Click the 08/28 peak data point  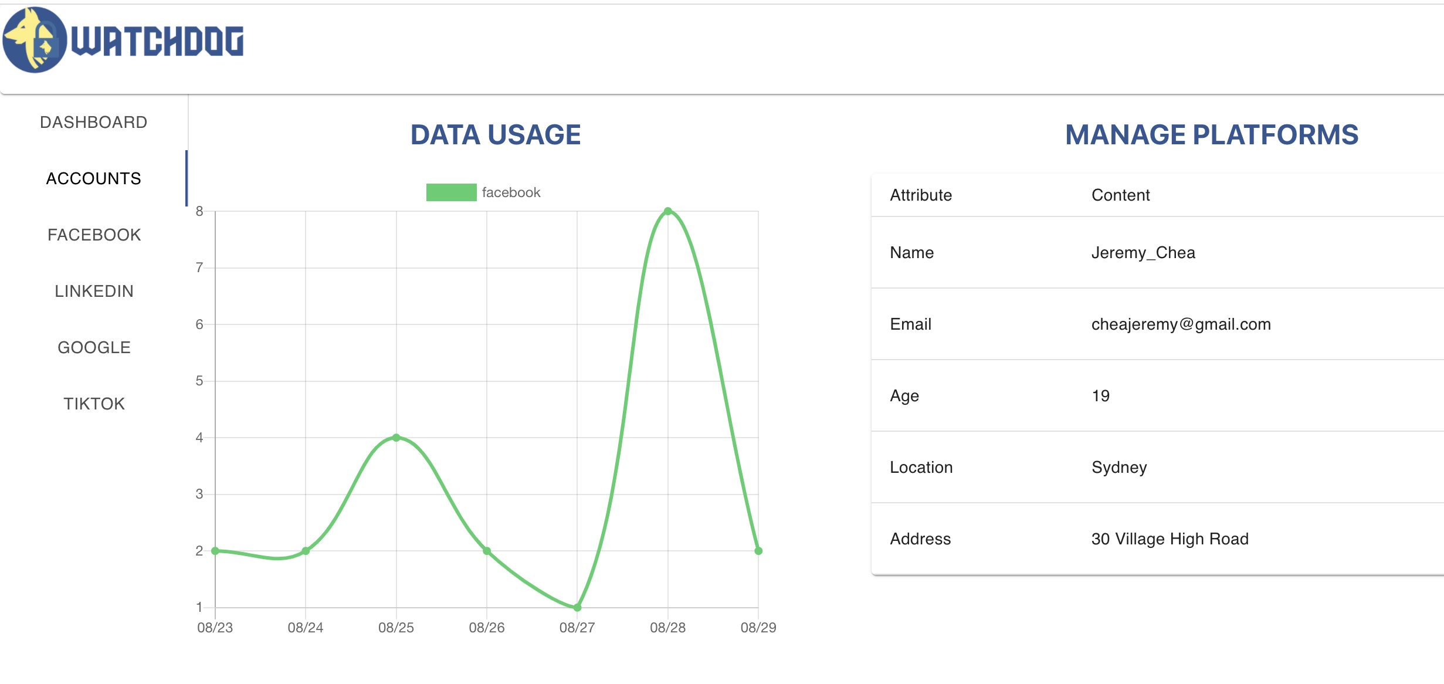pos(667,211)
